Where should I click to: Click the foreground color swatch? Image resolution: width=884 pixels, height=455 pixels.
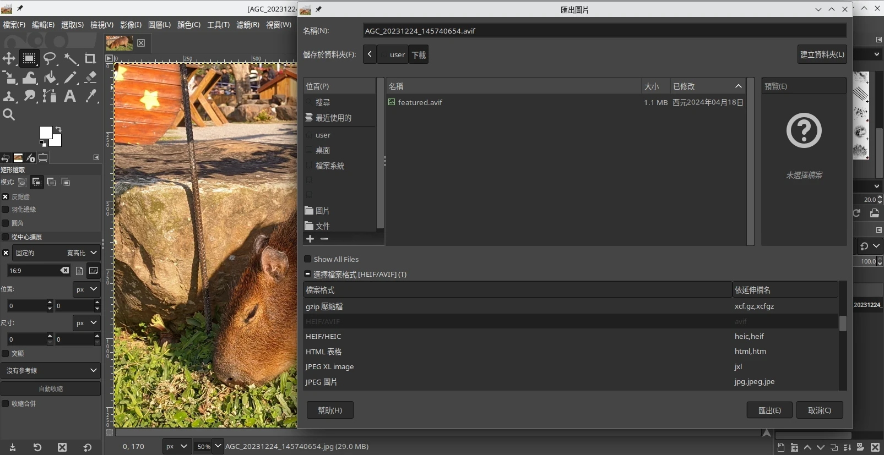pyautogui.click(x=46, y=133)
